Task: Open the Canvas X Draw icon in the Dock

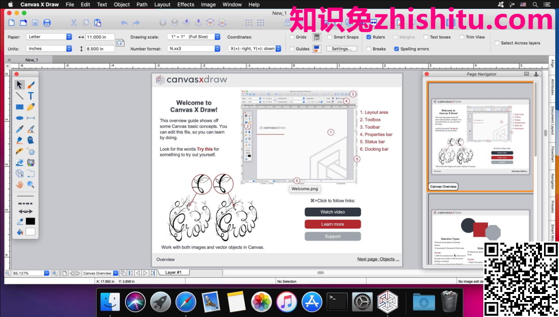Action: pos(387,302)
